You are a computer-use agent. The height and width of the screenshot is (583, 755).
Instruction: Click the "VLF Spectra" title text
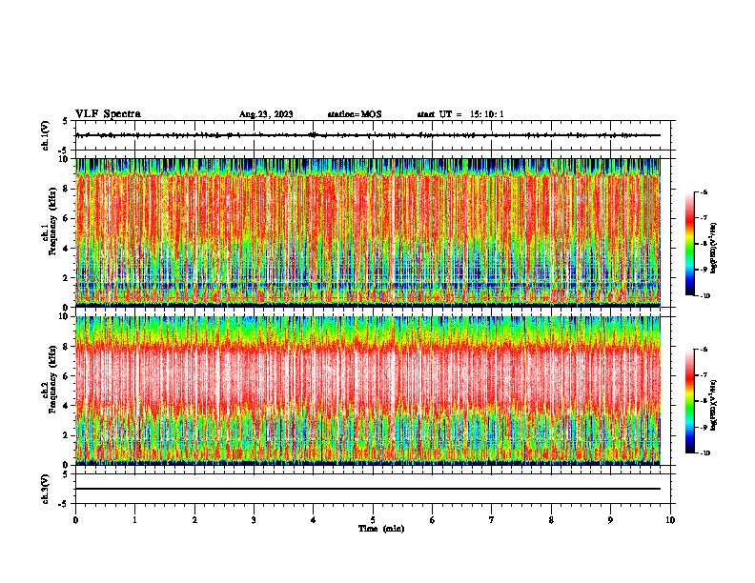click(108, 114)
